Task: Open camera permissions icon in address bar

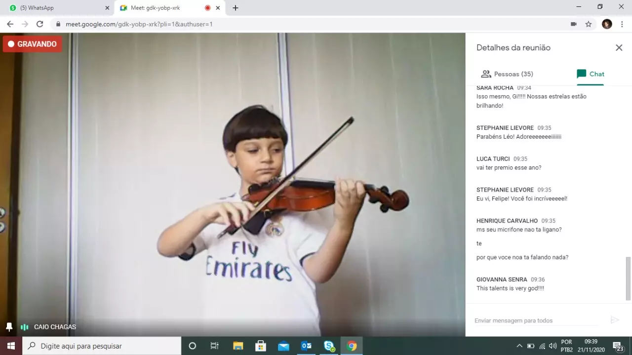Action: pyautogui.click(x=573, y=24)
